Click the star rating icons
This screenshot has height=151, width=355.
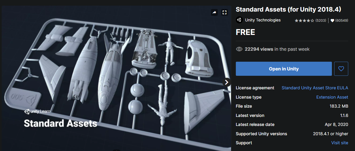[304, 21]
